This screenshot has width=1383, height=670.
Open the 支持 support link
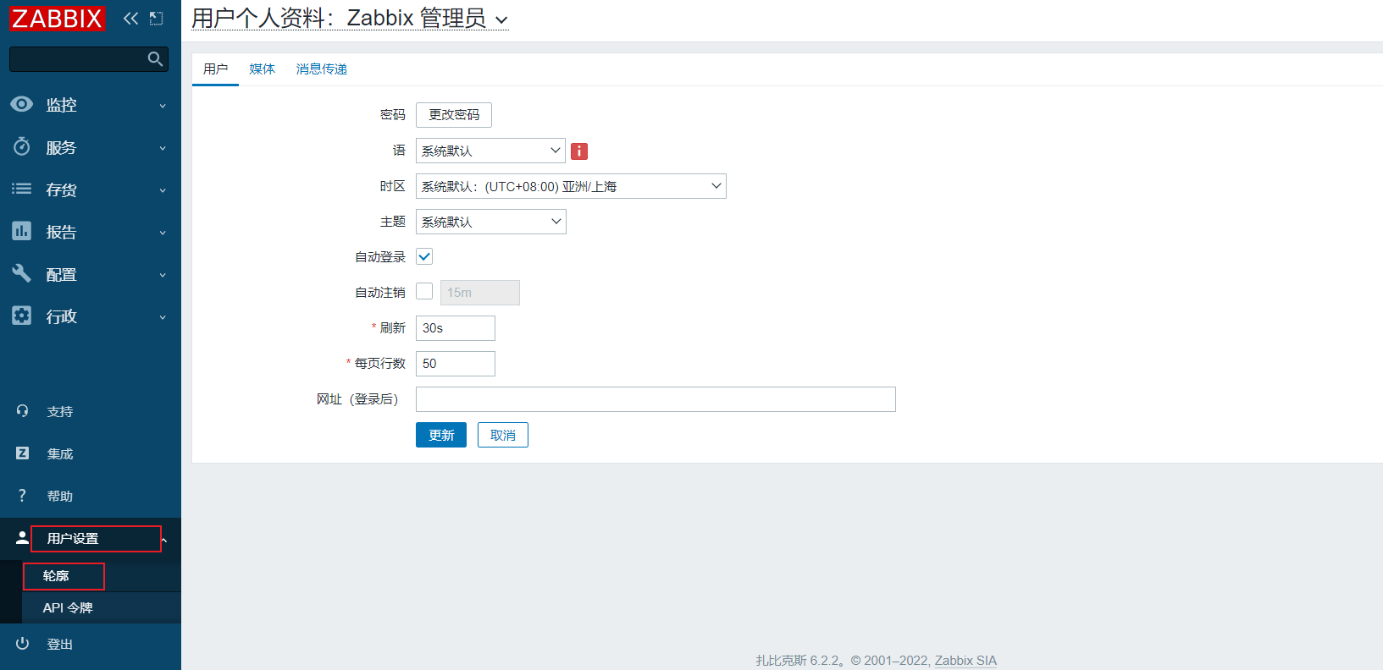click(60, 412)
